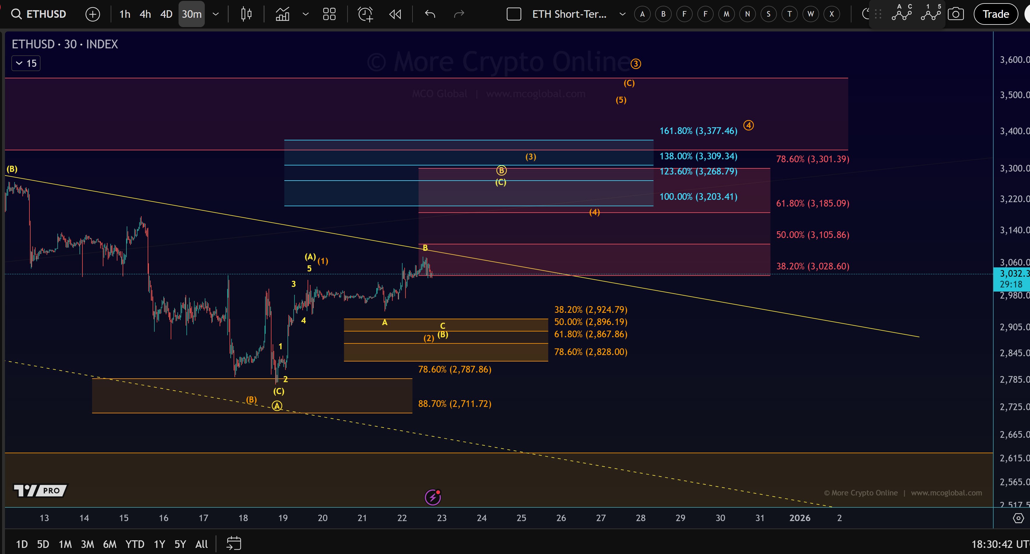
Task: Expand the chart type dropdown arrow
Action: click(306, 14)
